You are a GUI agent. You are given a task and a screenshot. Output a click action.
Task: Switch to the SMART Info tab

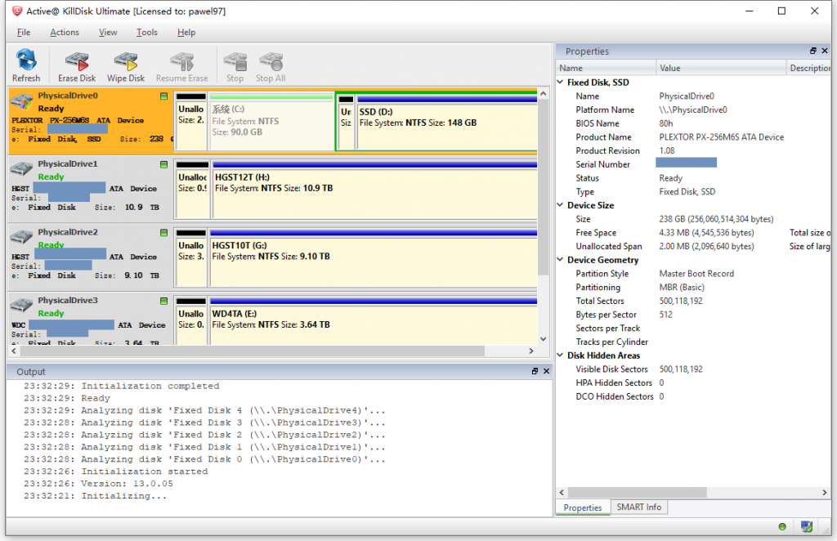pos(638,507)
